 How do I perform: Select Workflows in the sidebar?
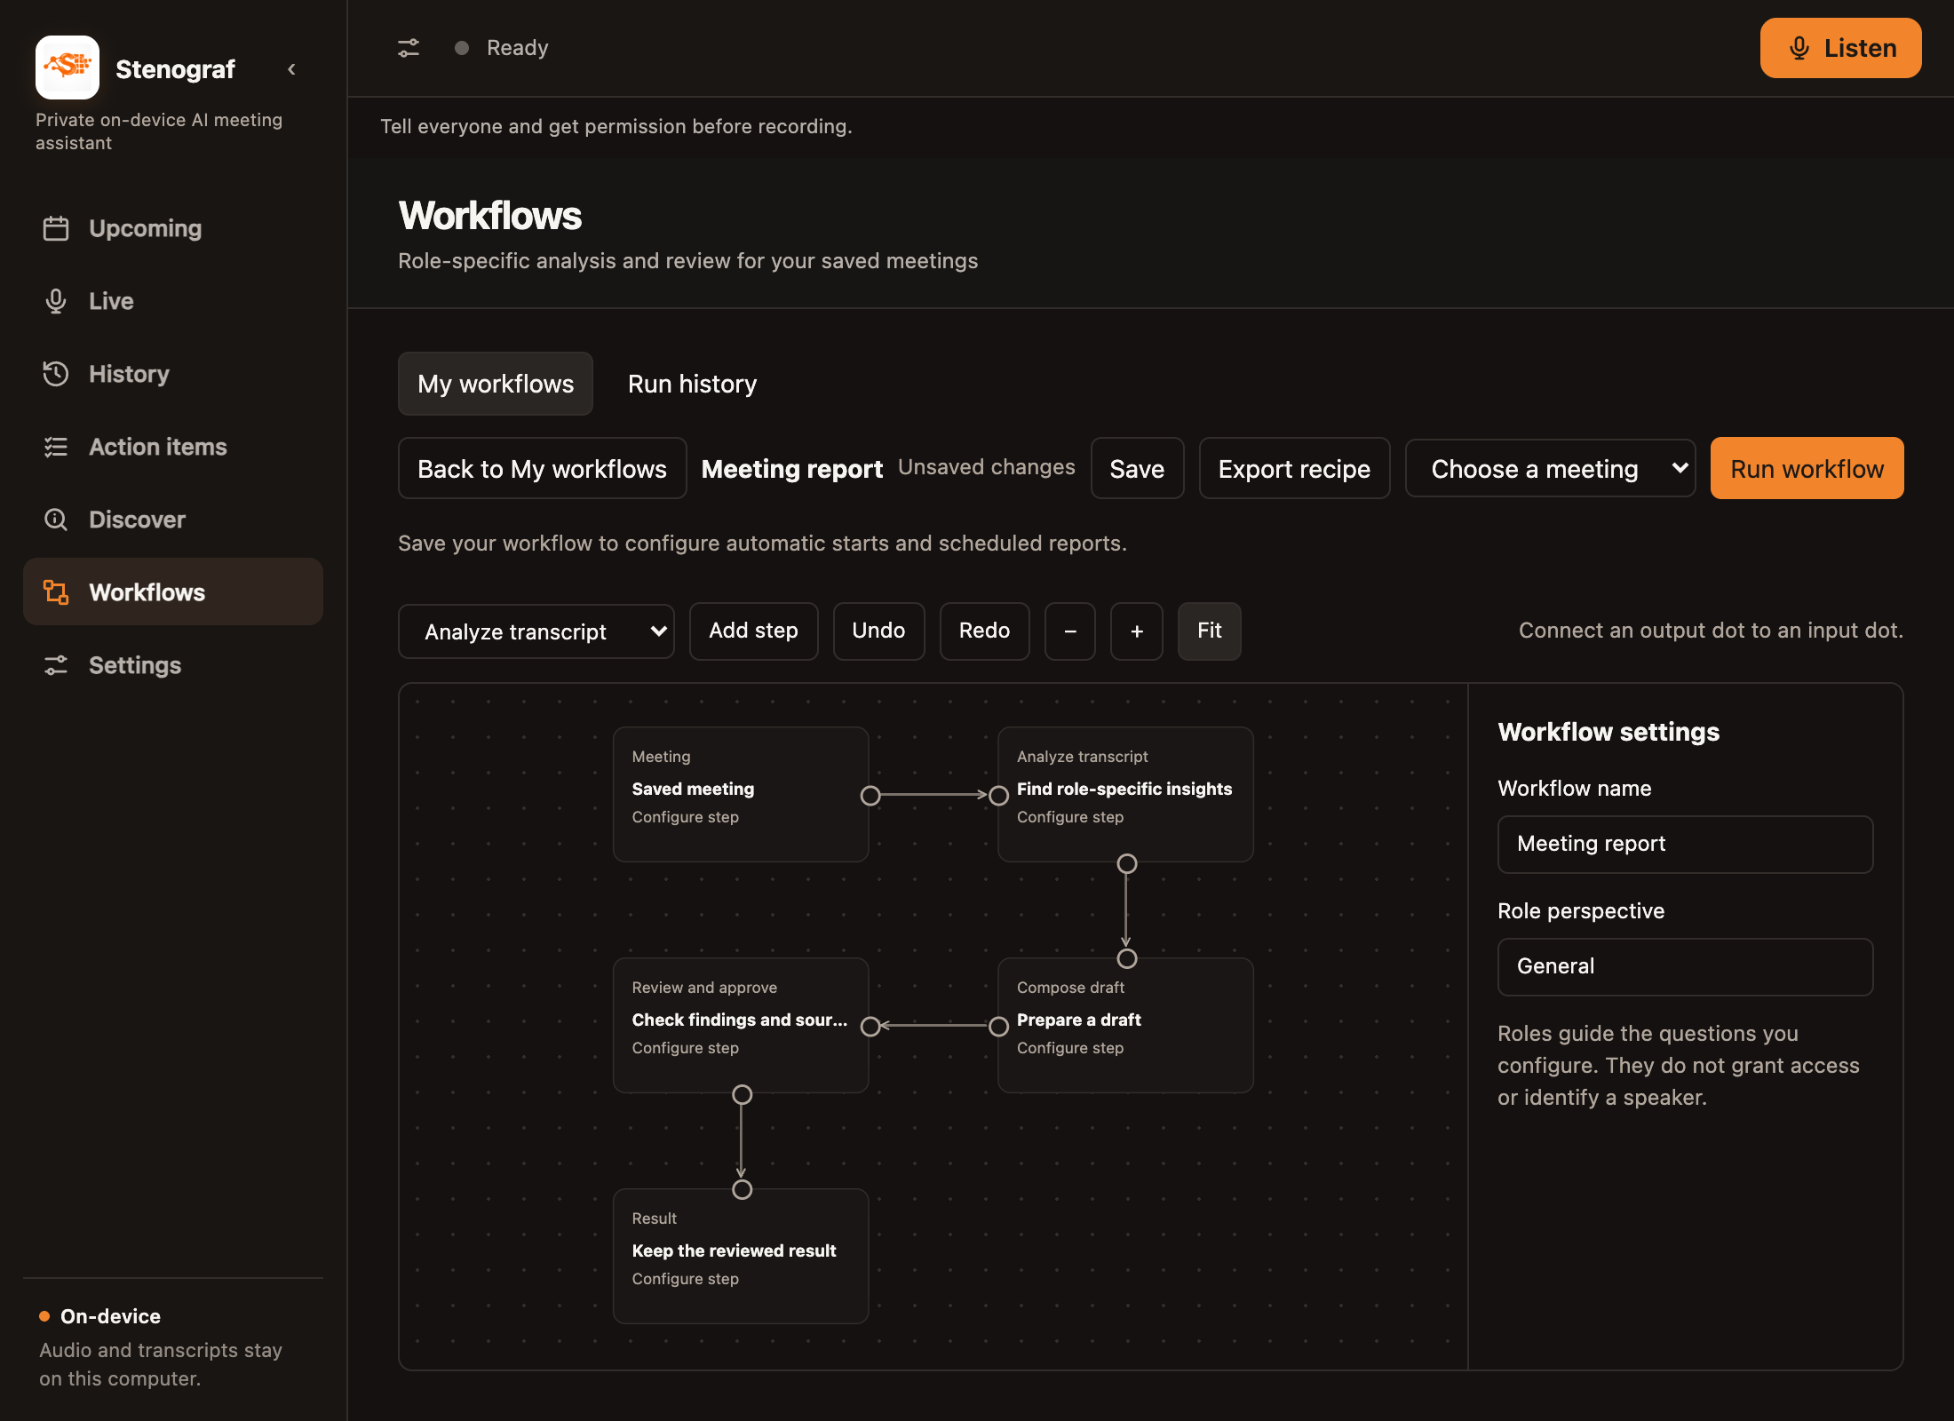tap(173, 592)
